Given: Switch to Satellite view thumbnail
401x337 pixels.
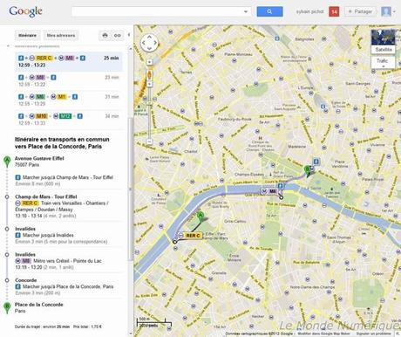Looking at the screenshot, I should (x=383, y=41).
